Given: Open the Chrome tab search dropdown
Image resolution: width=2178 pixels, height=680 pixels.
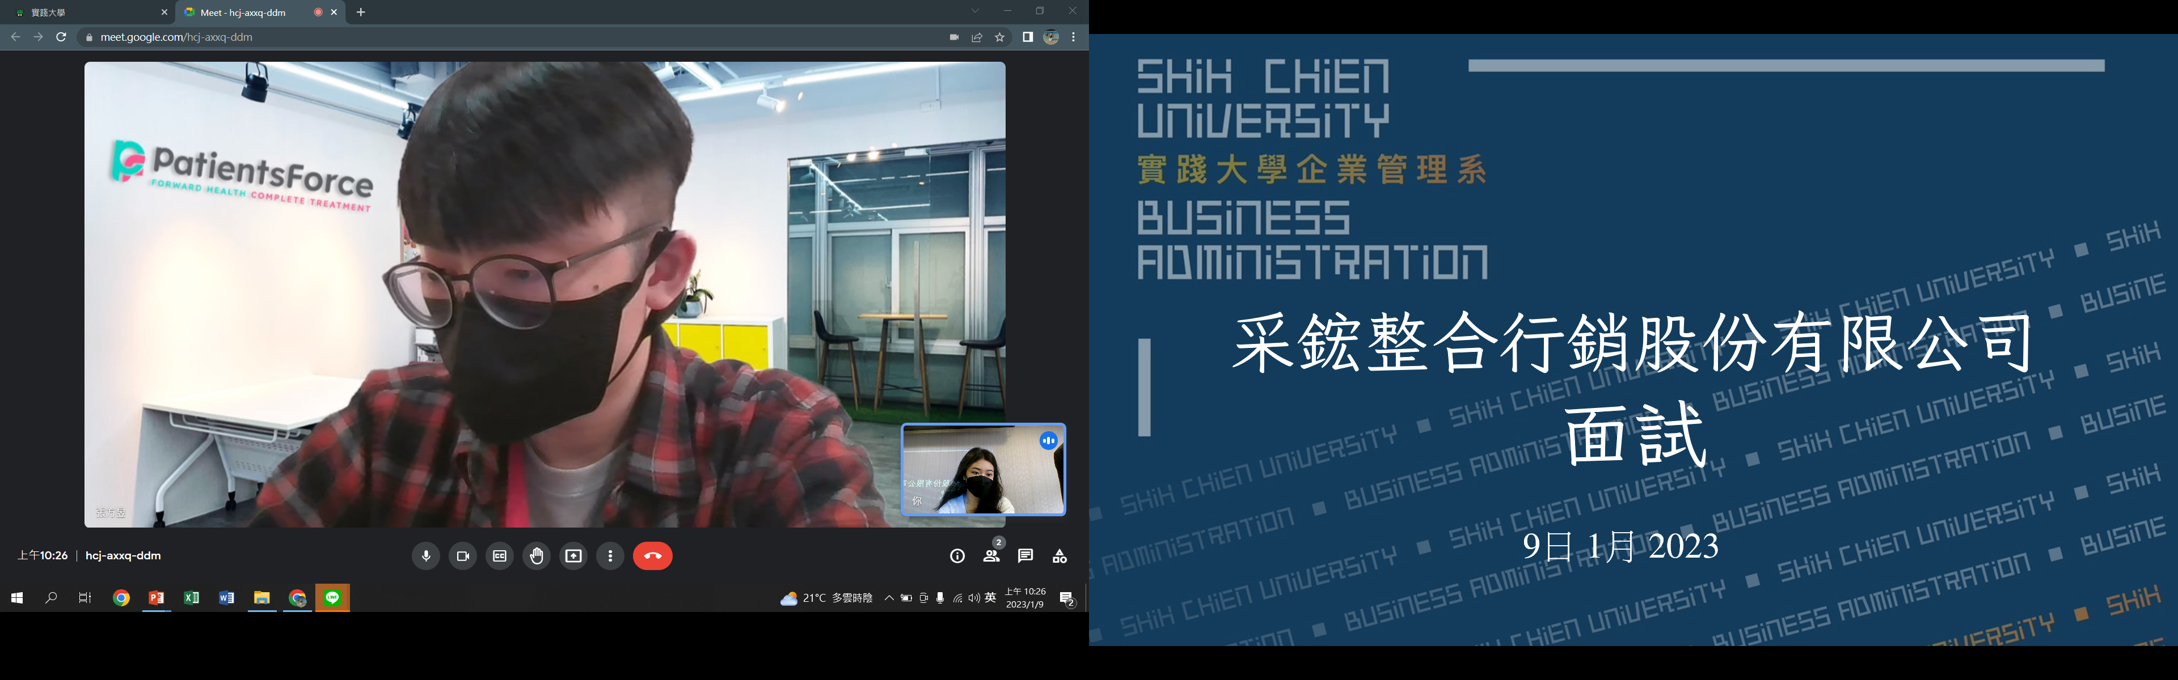Looking at the screenshot, I should pyautogui.click(x=975, y=11).
